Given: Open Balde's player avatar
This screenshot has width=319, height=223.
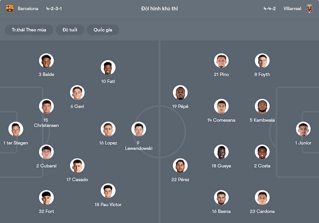Looking at the screenshot, I should tap(46, 61).
